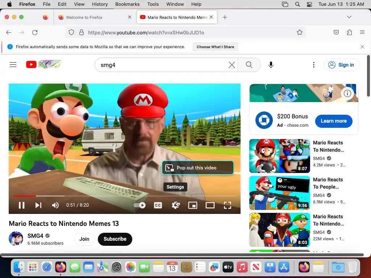
Task: Click the YouTube search magnifier button
Action: click(249, 65)
